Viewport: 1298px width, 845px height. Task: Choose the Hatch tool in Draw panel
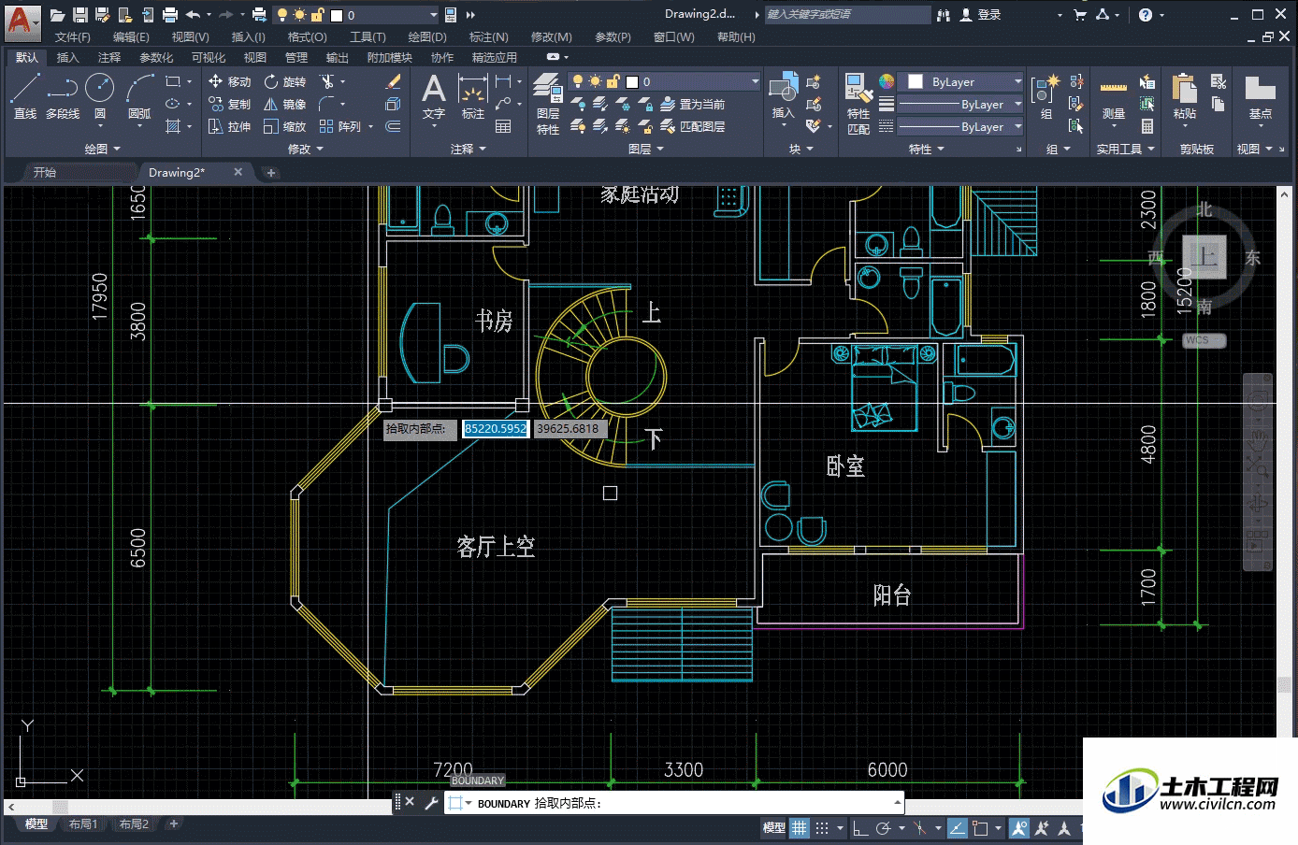click(173, 126)
